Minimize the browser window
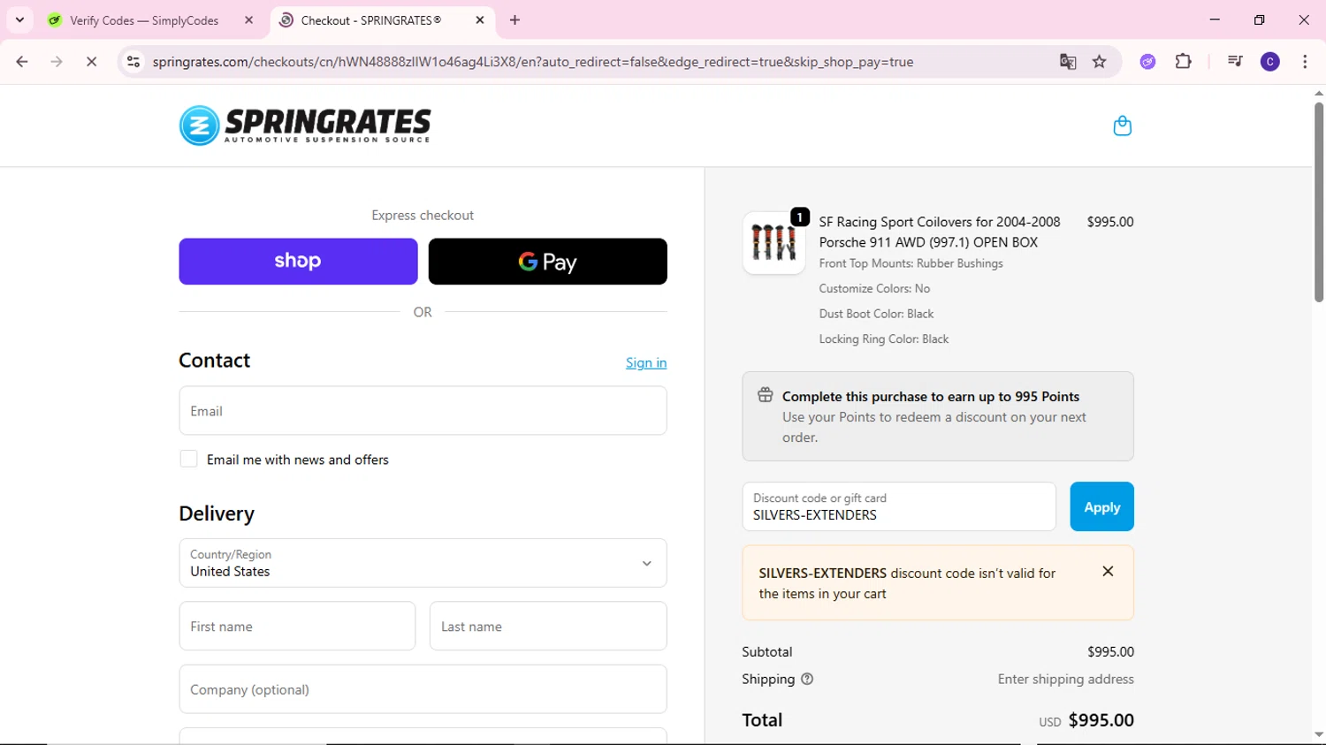This screenshot has height=745, width=1326. (1215, 19)
